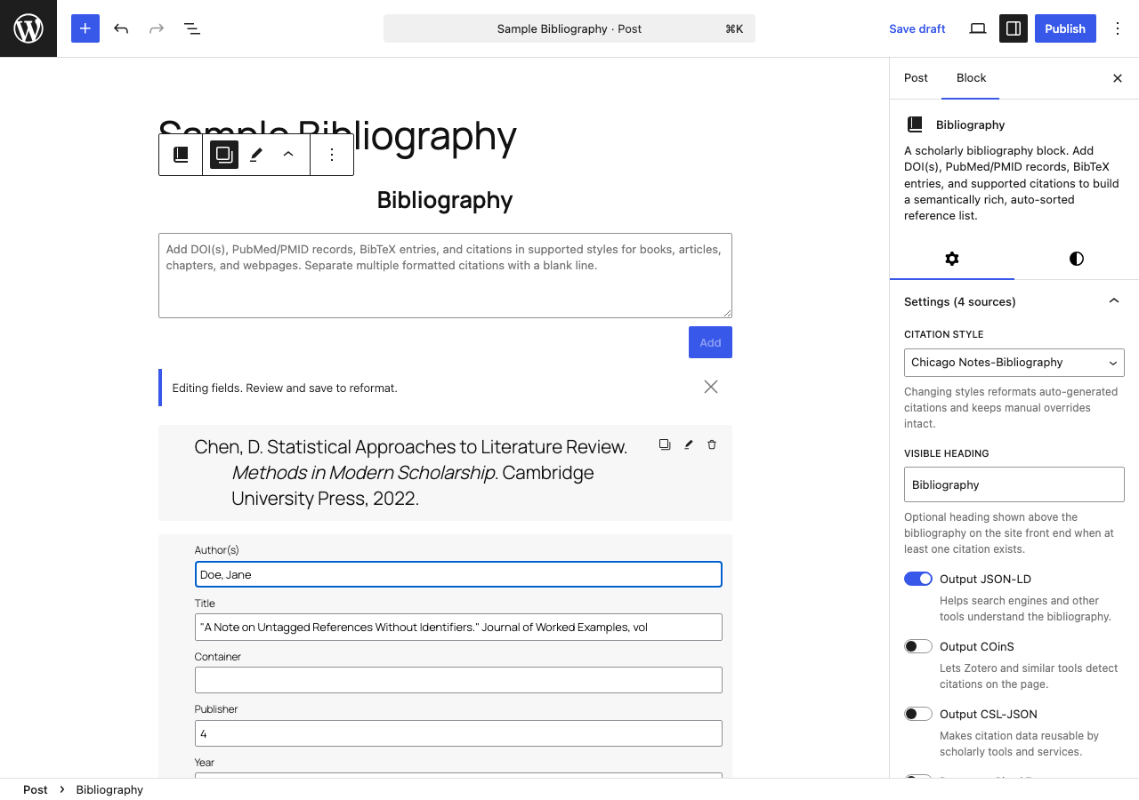This screenshot has height=800, width=1139.
Task: Open the block settings gear tab
Action: coord(952,259)
